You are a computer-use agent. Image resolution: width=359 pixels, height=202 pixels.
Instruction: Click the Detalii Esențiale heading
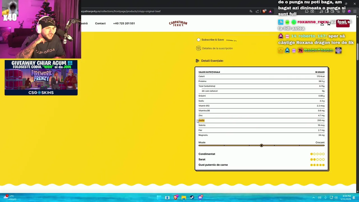point(212,61)
